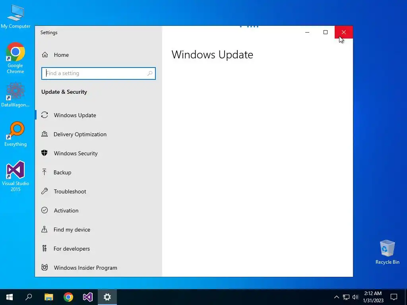Select Windows Update in the sidebar

click(x=99, y=115)
